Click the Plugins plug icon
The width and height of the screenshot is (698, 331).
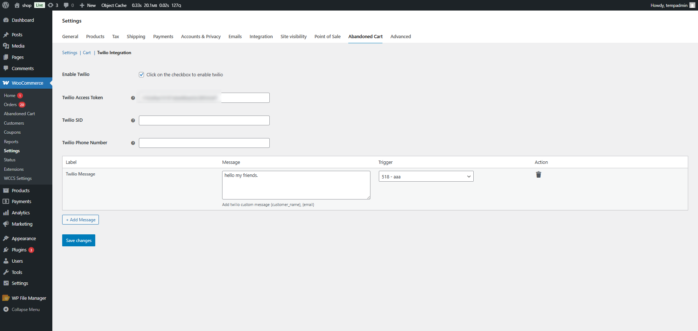(x=6, y=250)
